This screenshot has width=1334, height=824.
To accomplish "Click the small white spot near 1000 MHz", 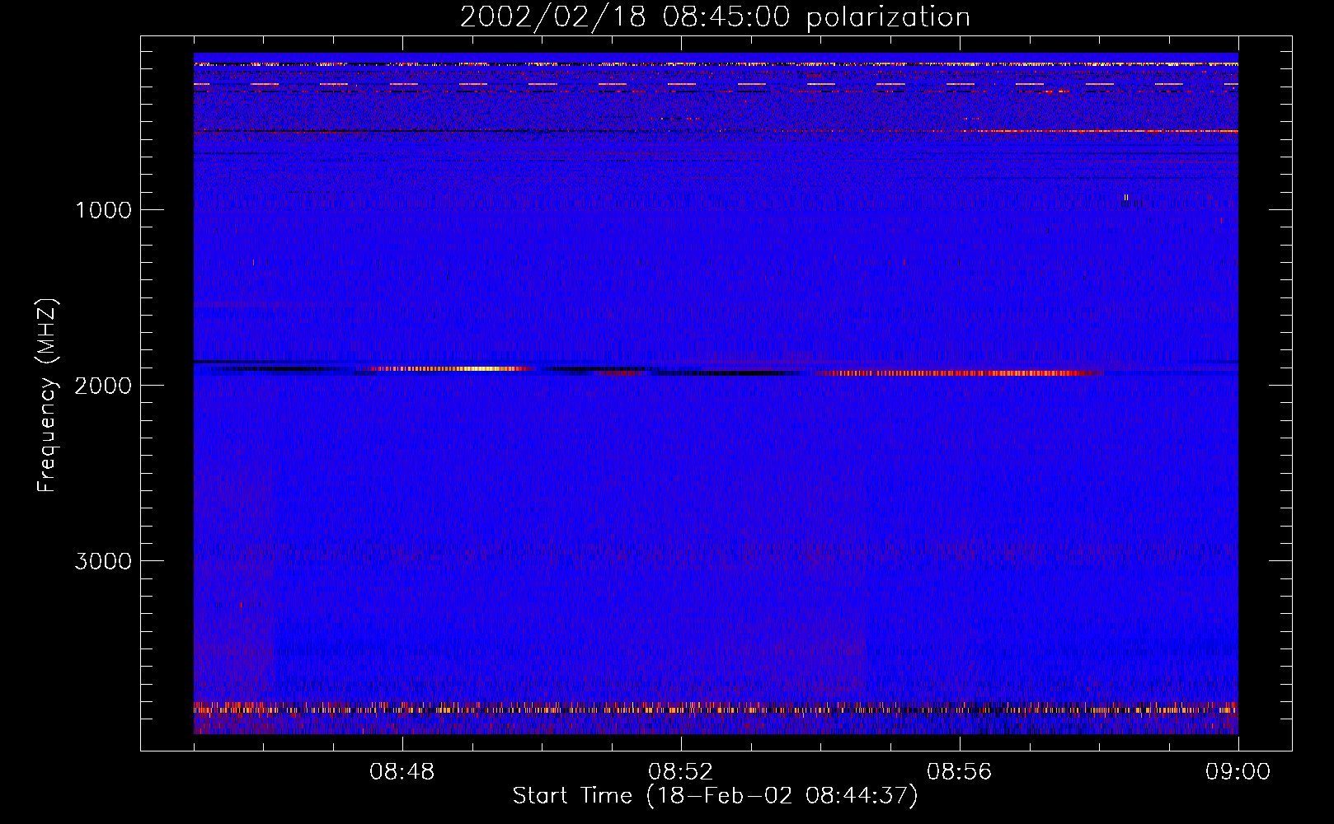I will (x=1125, y=197).
